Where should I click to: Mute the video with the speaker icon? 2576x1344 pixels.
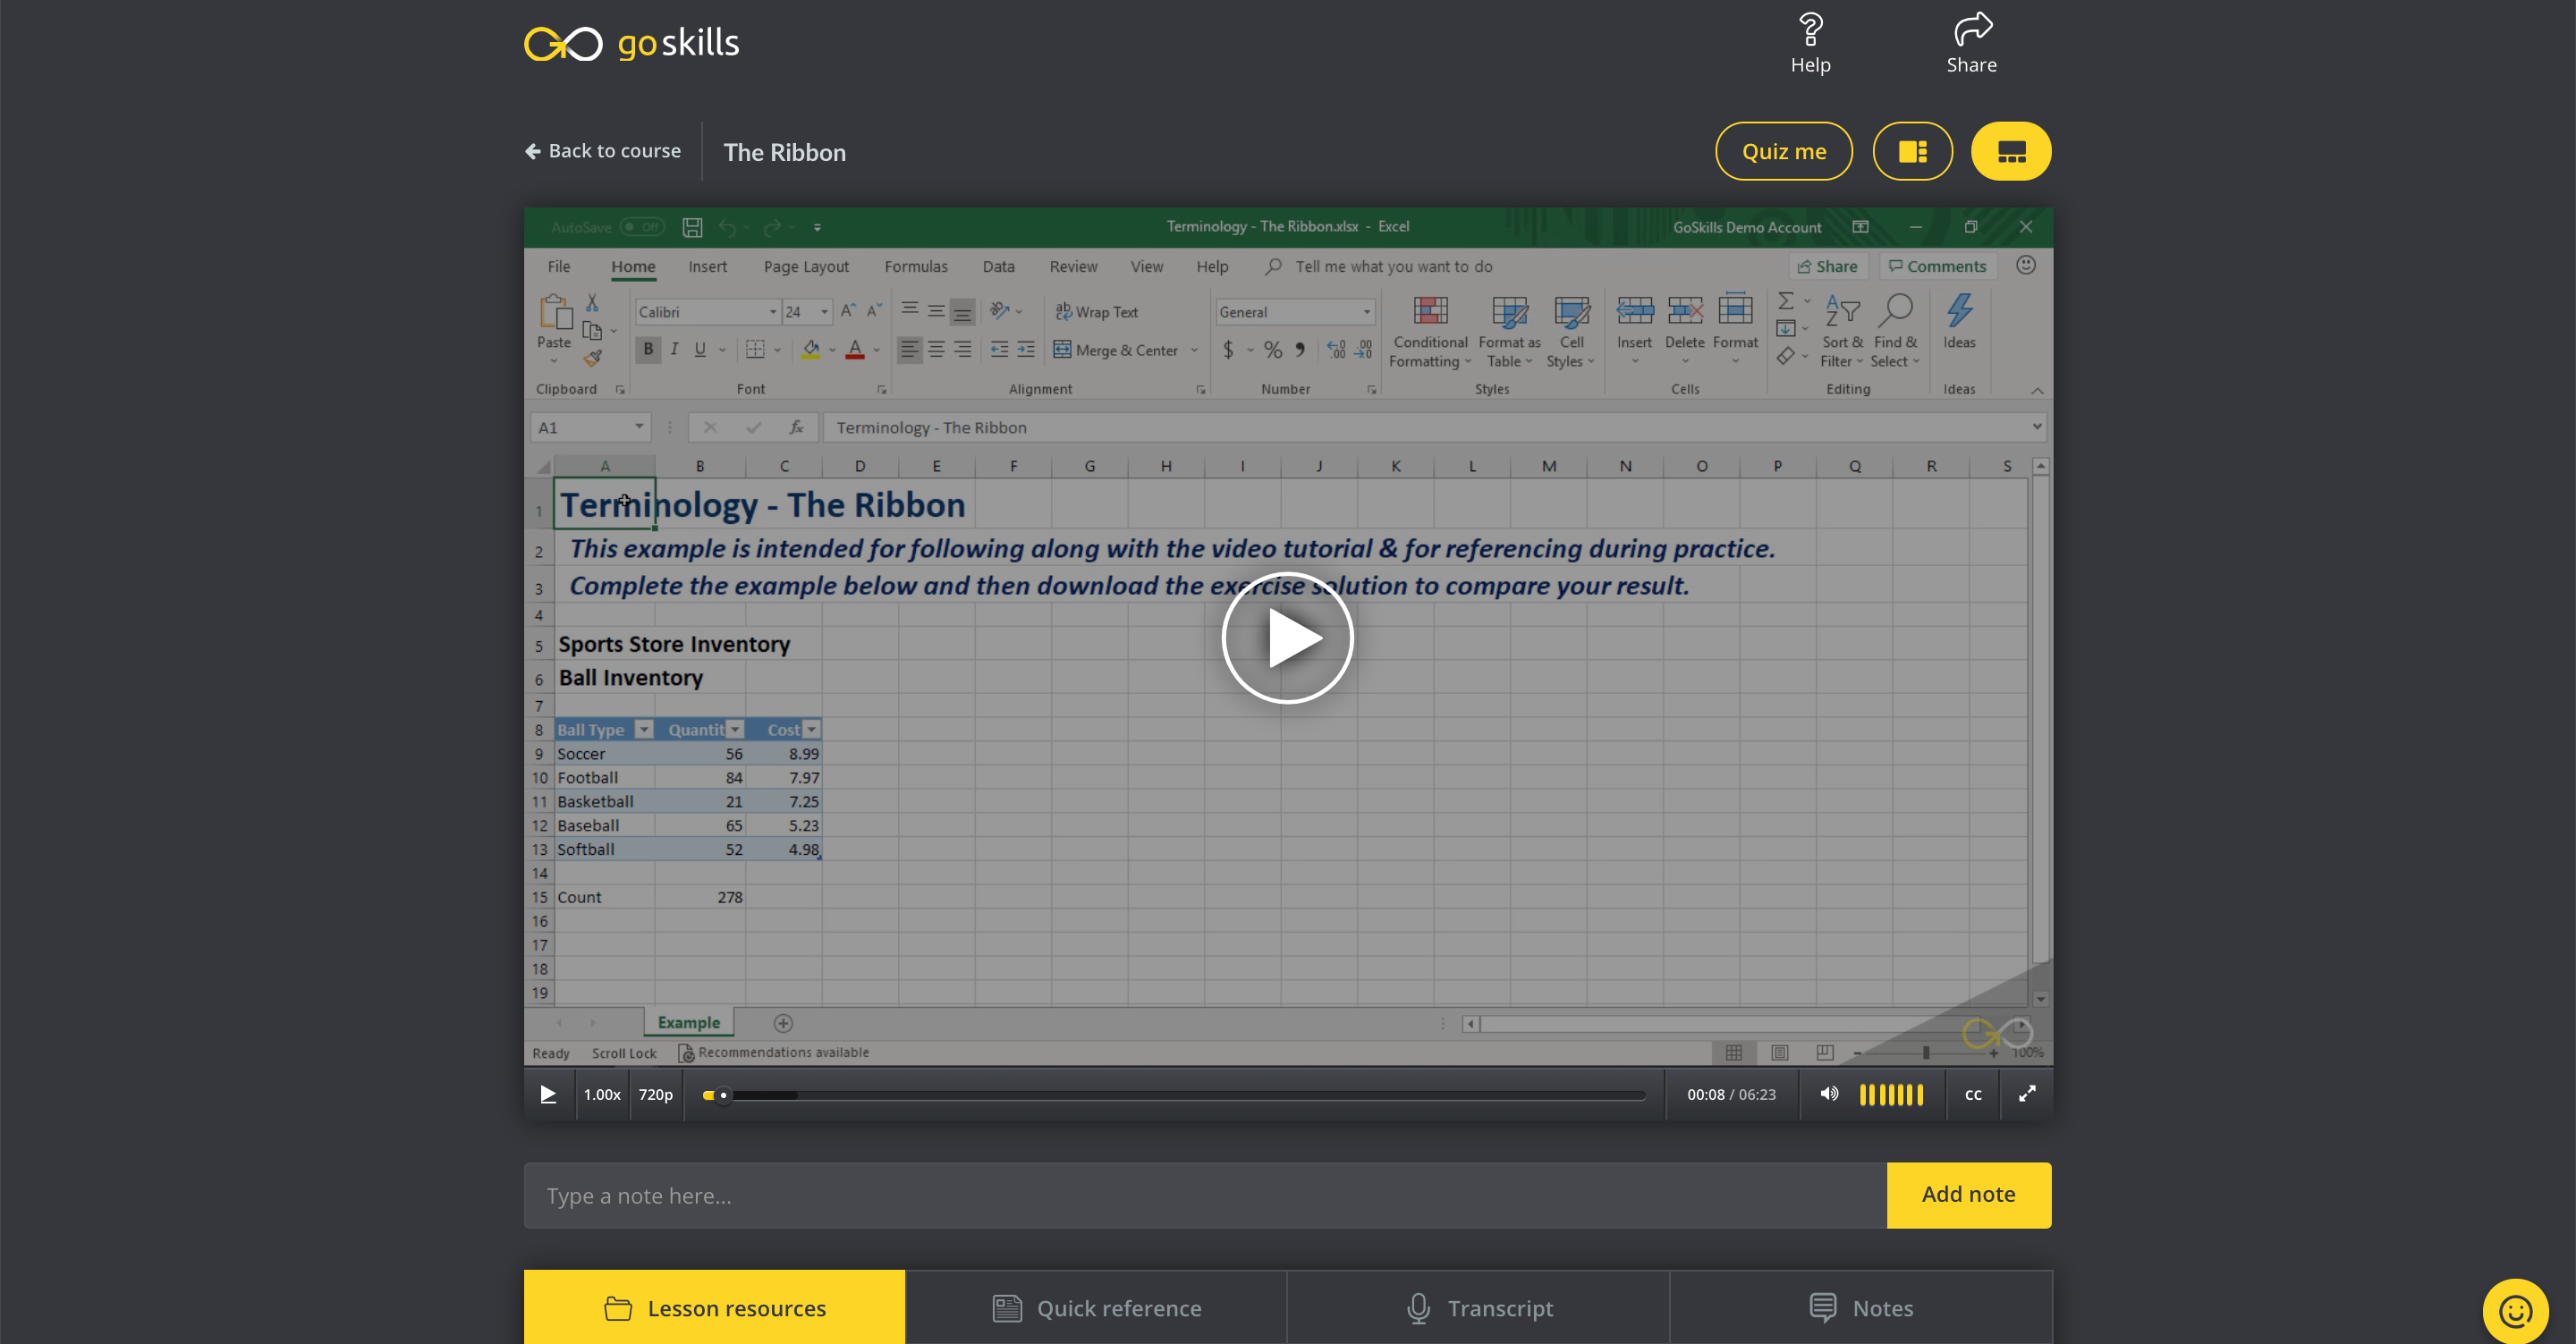[x=1828, y=1094]
